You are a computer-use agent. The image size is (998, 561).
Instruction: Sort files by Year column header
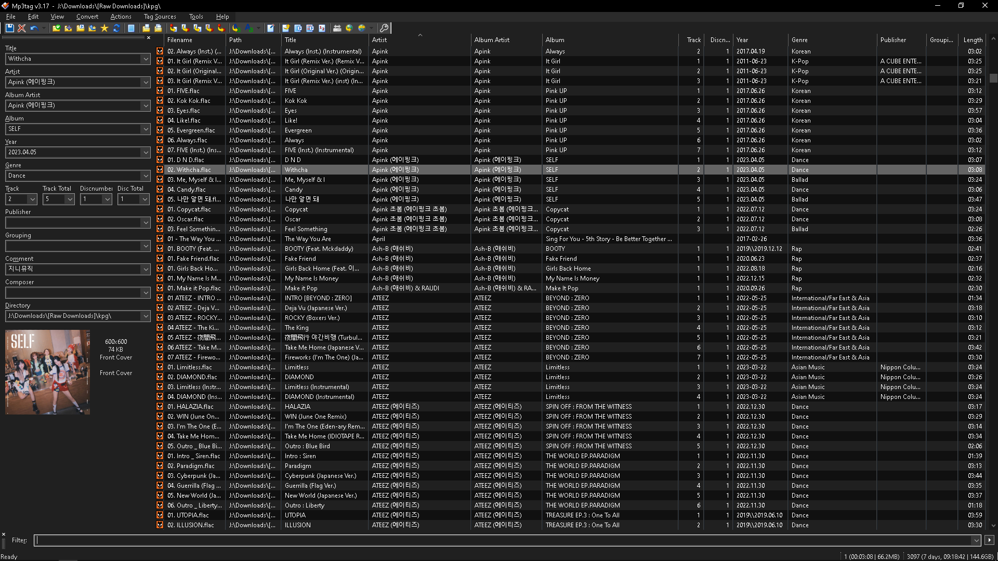click(x=760, y=40)
